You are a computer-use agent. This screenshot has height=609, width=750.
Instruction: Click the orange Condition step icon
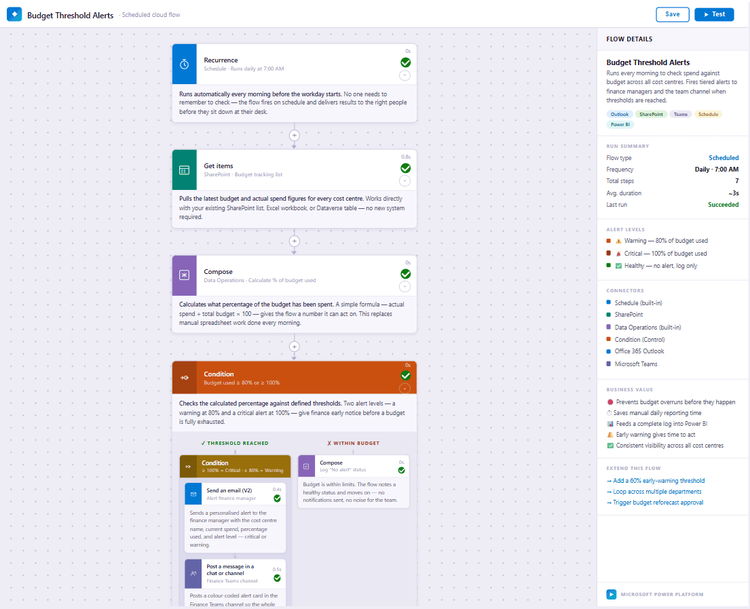pos(184,378)
